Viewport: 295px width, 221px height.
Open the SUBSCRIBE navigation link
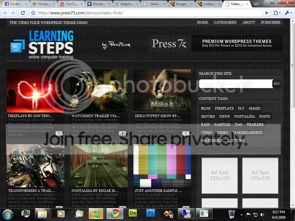(x=271, y=22)
